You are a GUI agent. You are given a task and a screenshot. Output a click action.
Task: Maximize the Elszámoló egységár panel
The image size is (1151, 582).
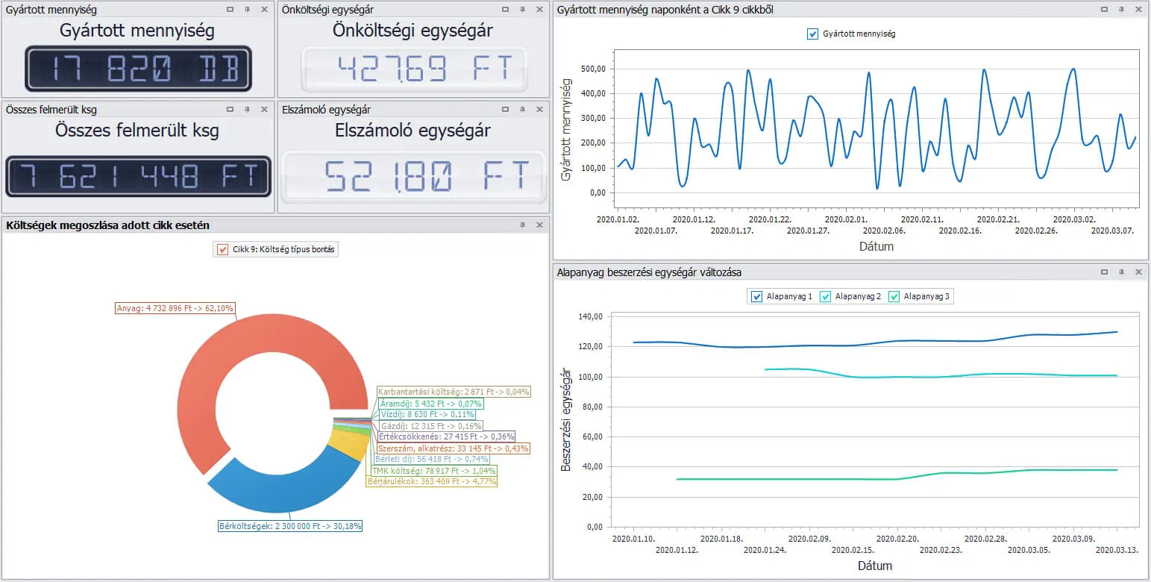[506, 110]
